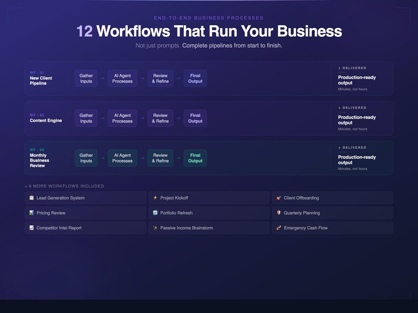Viewport: 418px width, 313px height.
Task: Open the Competitor Intel Report workflow label
Action: 59,228
